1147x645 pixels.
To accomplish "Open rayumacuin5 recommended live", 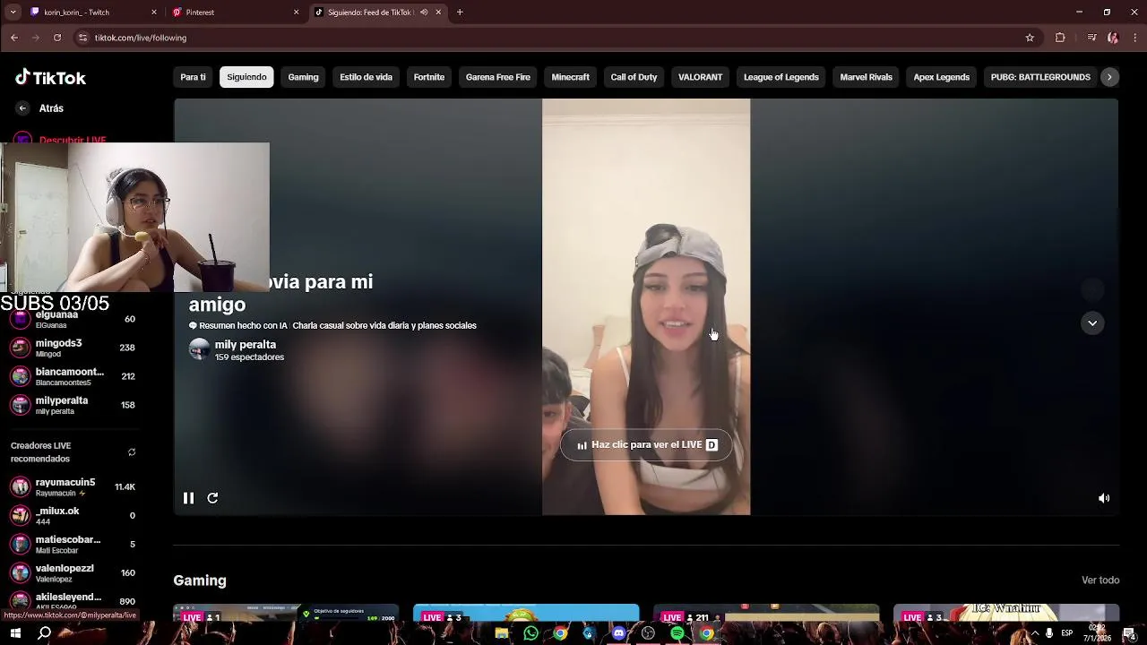I will tap(73, 487).
